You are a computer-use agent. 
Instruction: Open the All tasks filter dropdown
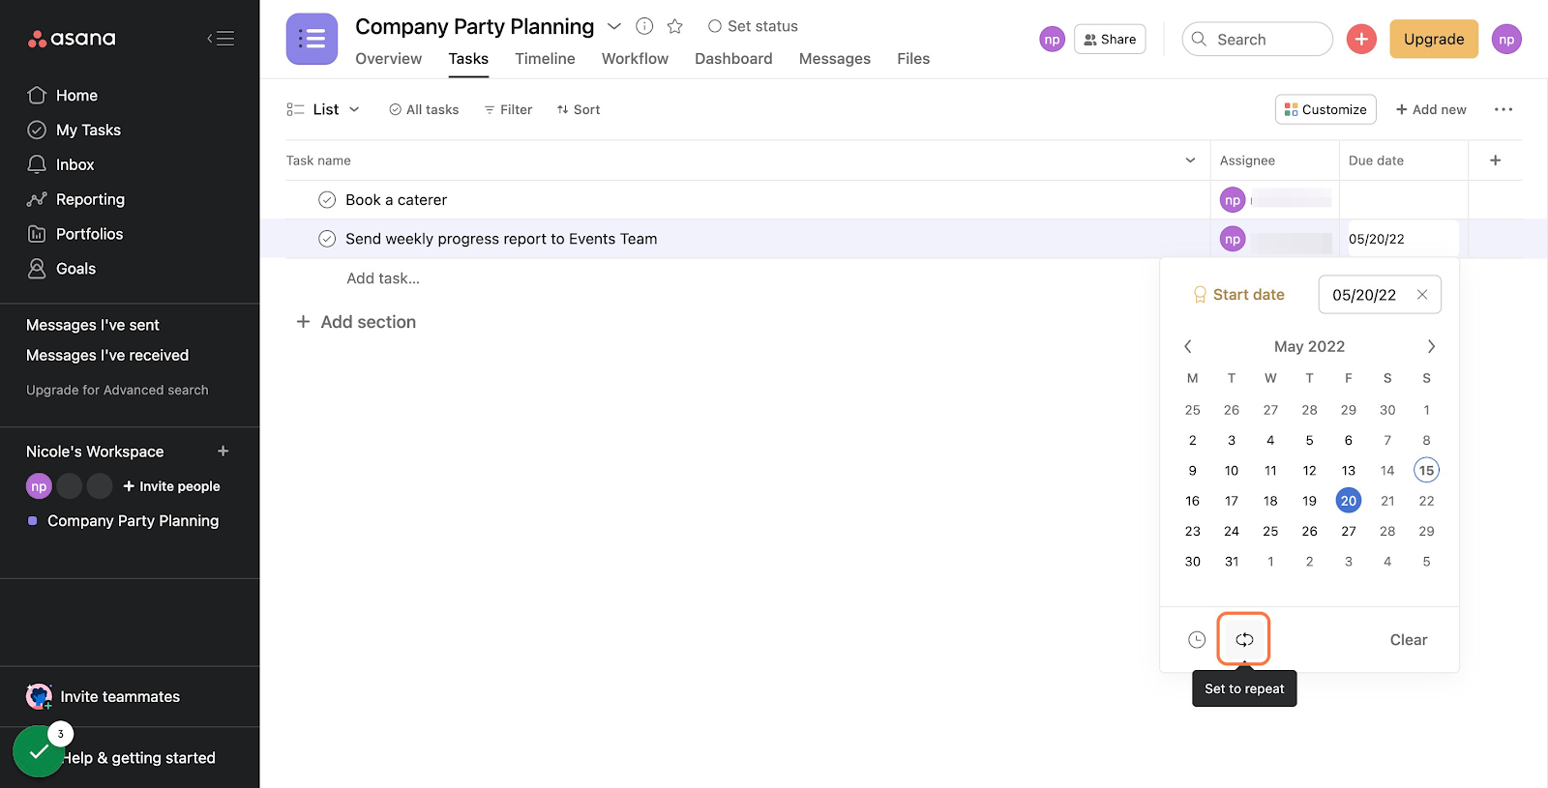(424, 109)
